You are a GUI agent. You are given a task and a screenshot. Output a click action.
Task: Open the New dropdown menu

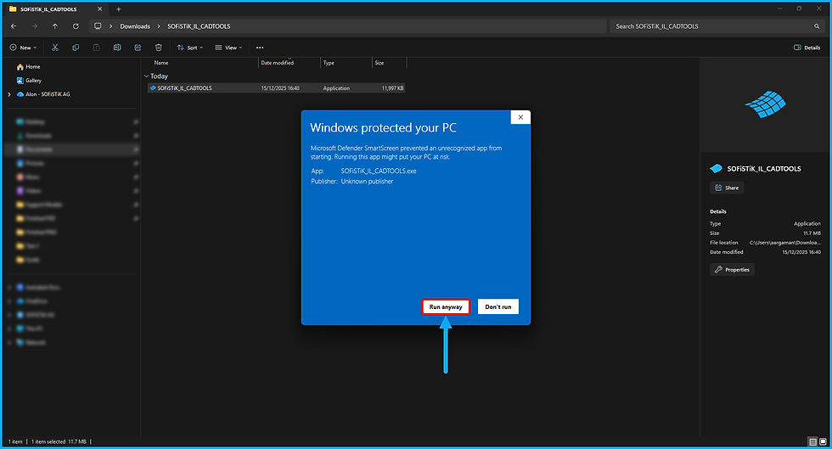23,48
